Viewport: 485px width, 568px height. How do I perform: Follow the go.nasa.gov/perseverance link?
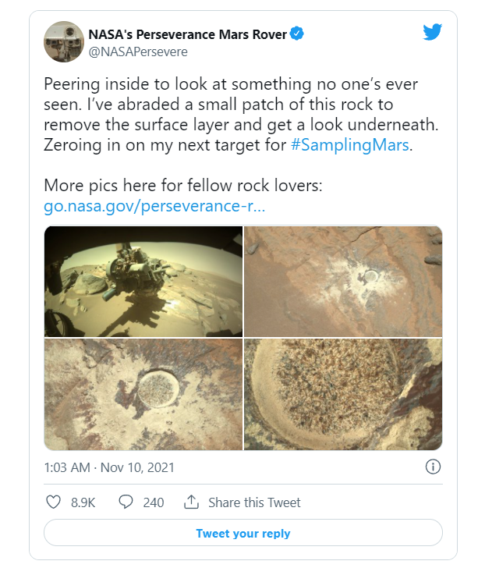click(x=154, y=207)
